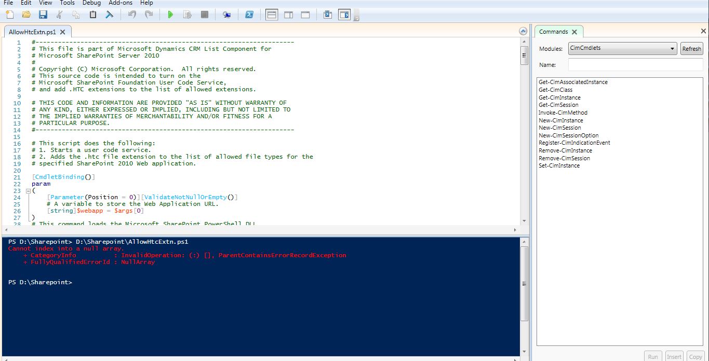Open New Remote PowerShell Tab icon
709x361 pixels.
point(226,15)
